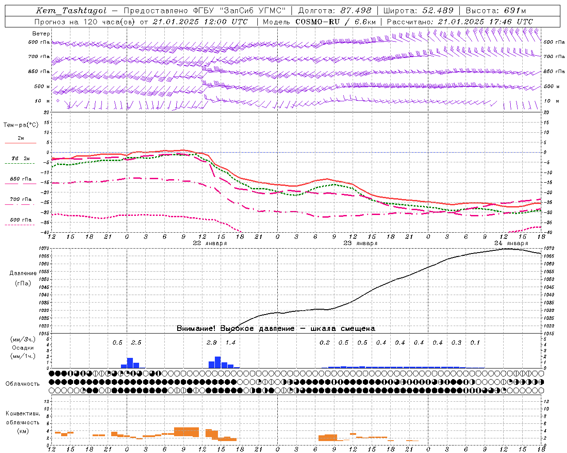Image resolution: width=567 pixels, height=453 pixels.
Task: Click the warning 'Внимание! Высокое давление — шкала смещена'
Action: [276, 329]
